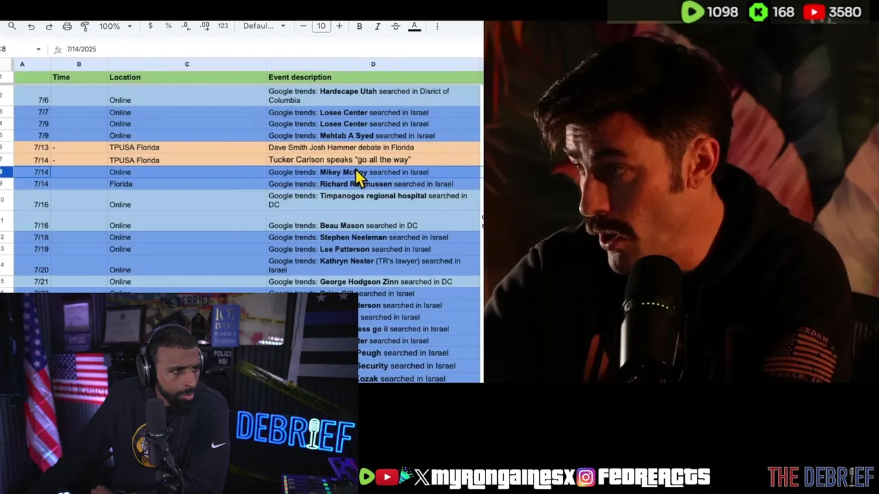
Task: Select the 7/7 date cell
Action: (32, 113)
